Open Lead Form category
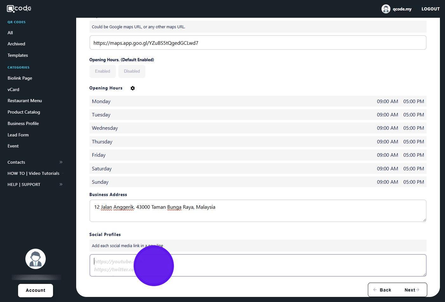 18,135
